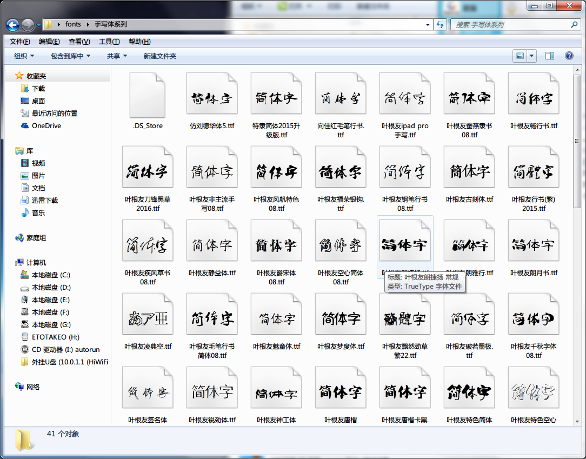Open the 帮助(H) menu

tap(139, 42)
